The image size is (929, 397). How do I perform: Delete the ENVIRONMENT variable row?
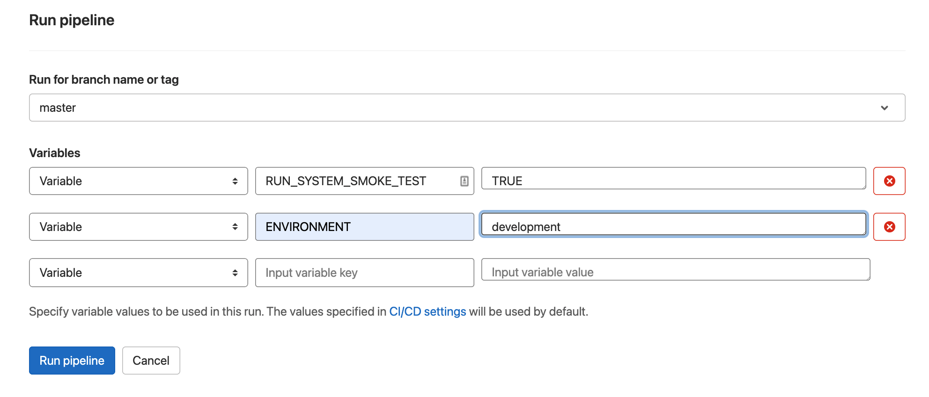coord(889,227)
